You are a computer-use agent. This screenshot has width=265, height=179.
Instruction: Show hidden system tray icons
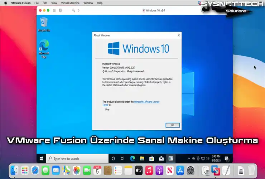pyautogui.click(x=189, y=159)
